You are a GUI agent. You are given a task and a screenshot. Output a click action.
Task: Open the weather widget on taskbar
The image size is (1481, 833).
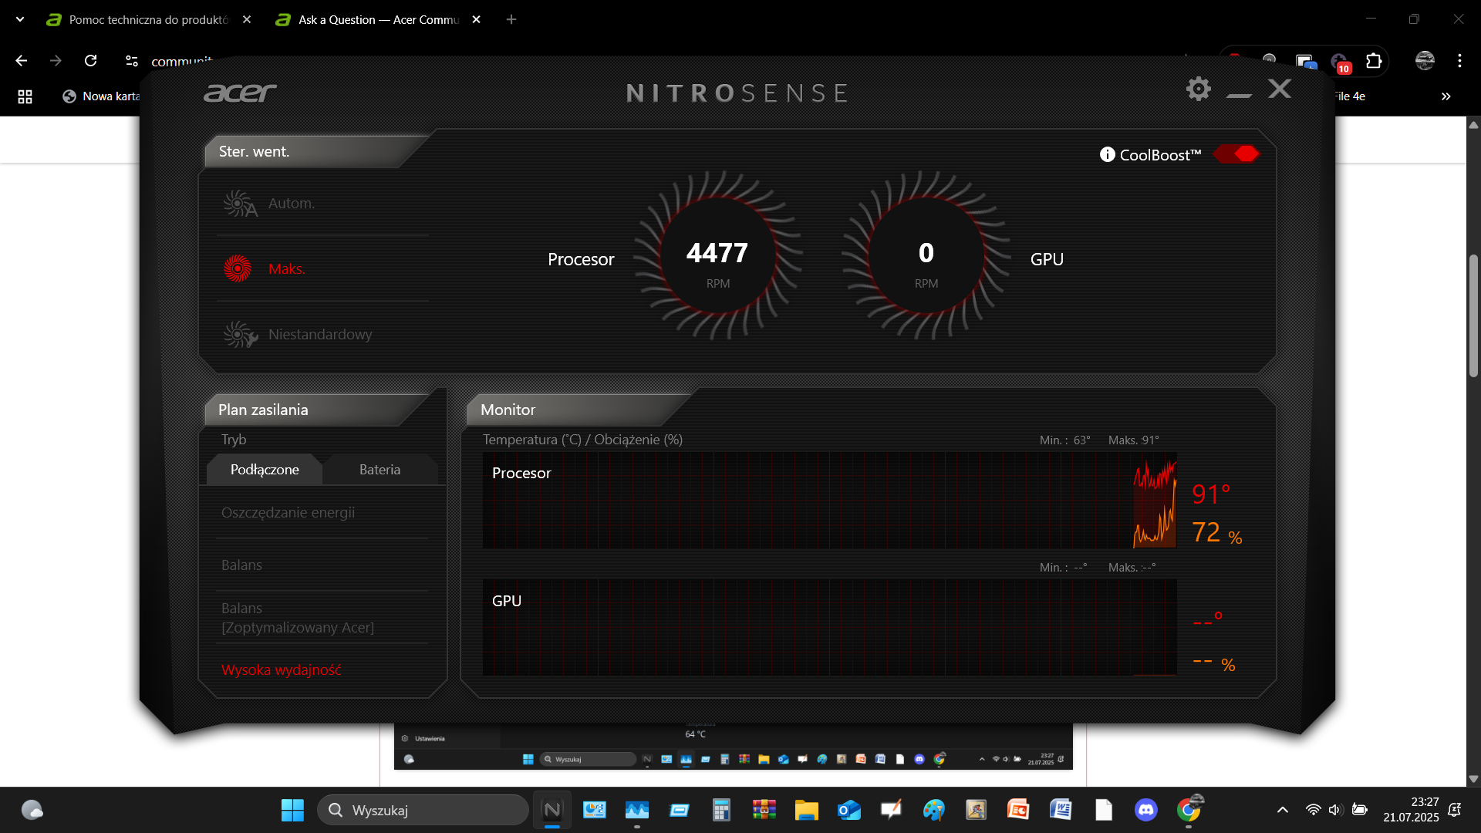point(32,810)
